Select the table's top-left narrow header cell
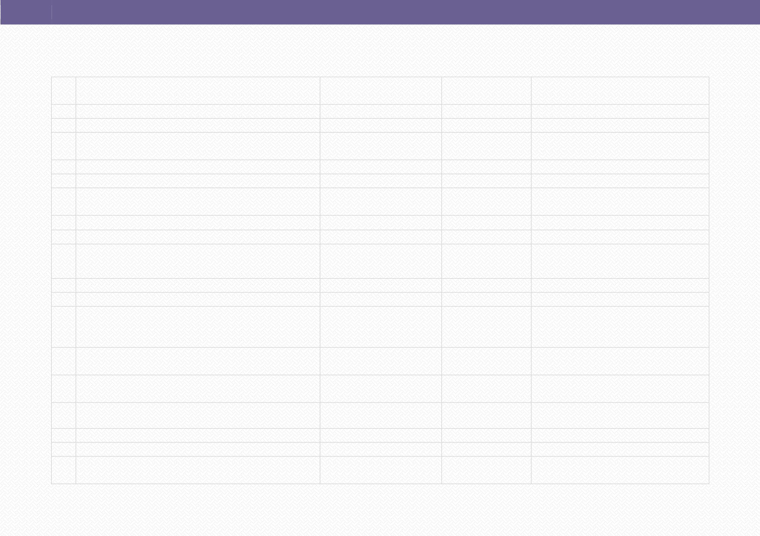 pos(63,91)
